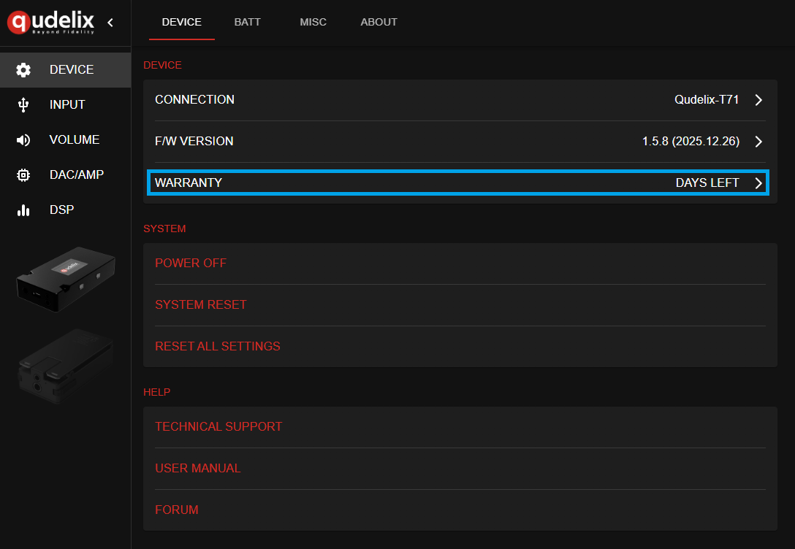Open the USER MANUAL link
The image size is (795, 549).
198,468
